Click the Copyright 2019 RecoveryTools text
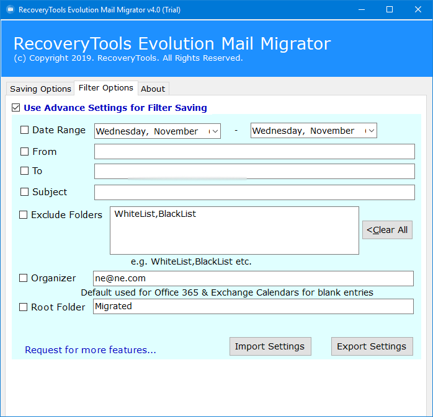This screenshot has height=417, width=433. 128,58
